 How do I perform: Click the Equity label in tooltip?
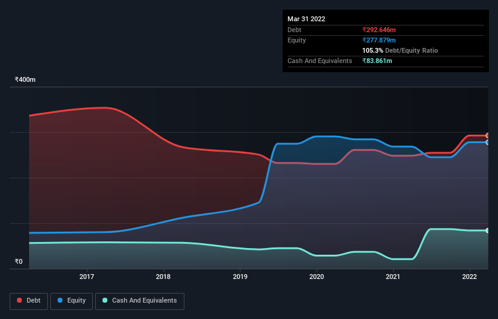(297, 40)
